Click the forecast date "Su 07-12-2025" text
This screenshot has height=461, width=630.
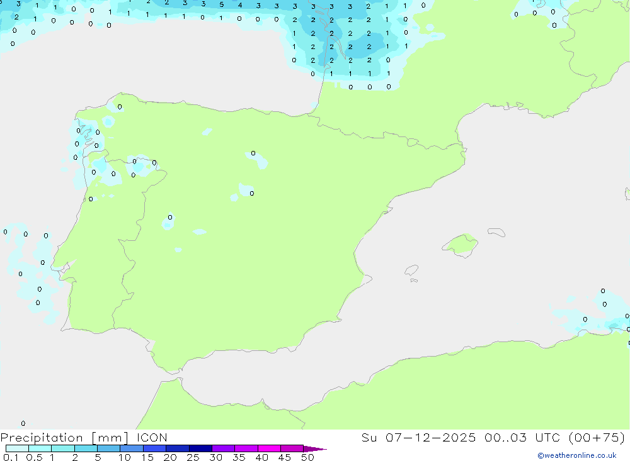[x=418, y=438]
